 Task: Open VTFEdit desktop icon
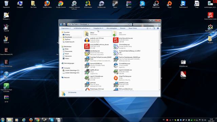click(x=183, y=75)
